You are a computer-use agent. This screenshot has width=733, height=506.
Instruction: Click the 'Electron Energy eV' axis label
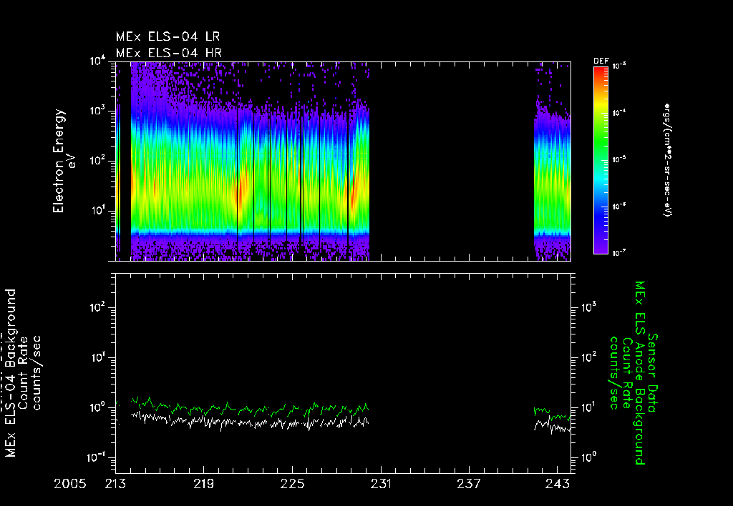click(x=63, y=161)
